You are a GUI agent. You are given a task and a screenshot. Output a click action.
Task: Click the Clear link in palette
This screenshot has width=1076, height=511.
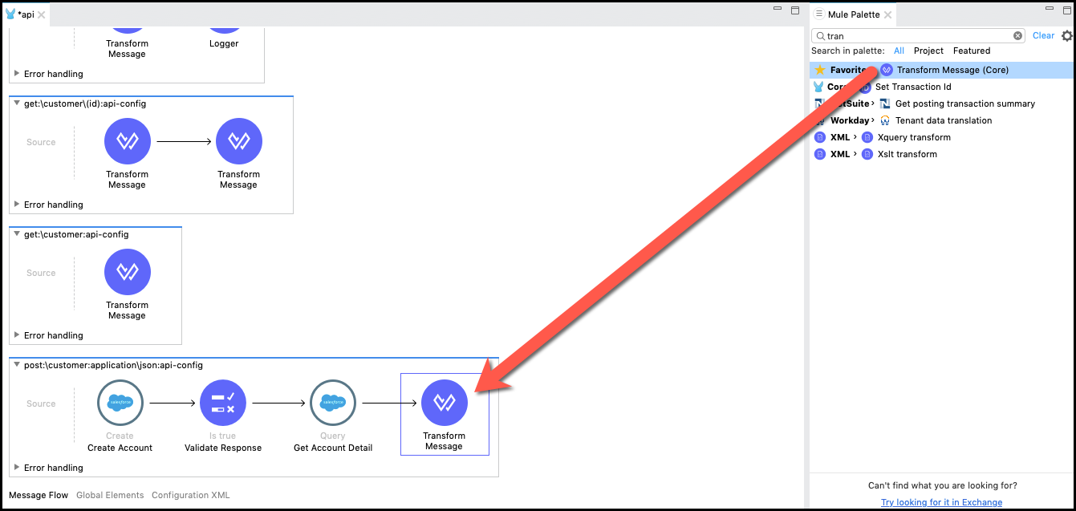1044,35
